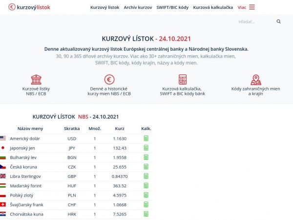Open the calculator icon in the BGN row

146,157
